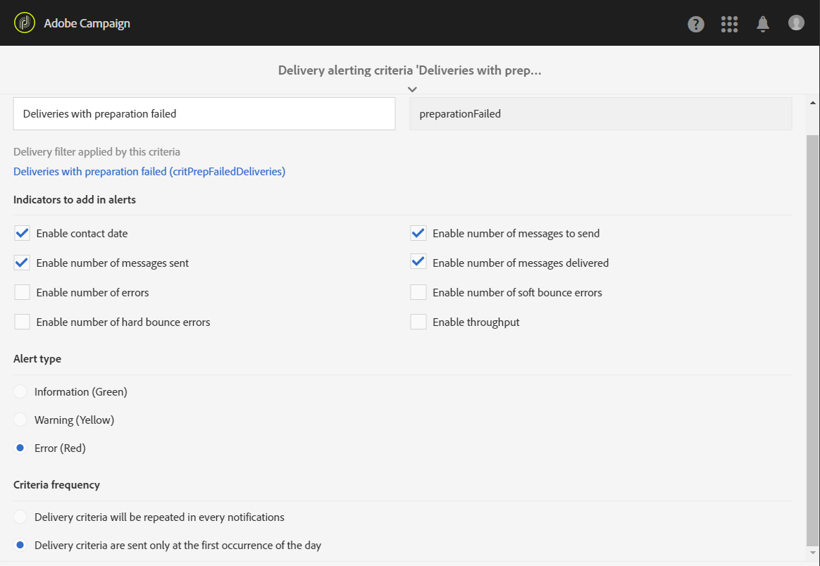Uncheck Enable contact date
The height and width of the screenshot is (566, 820).
point(23,233)
